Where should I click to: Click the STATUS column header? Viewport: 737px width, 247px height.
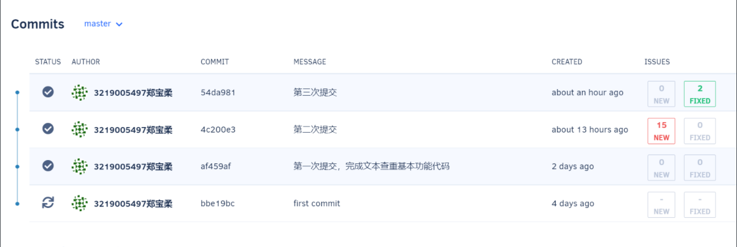tap(48, 62)
